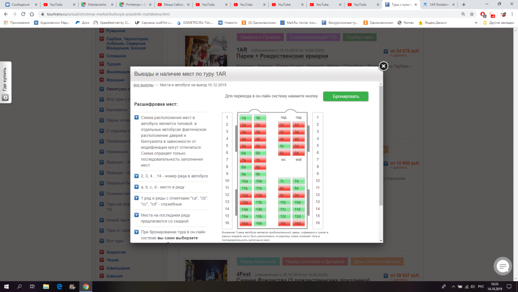
Task: Switch to '1AR Rozdestv' browser tab
Action: click(x=438, y=5)
